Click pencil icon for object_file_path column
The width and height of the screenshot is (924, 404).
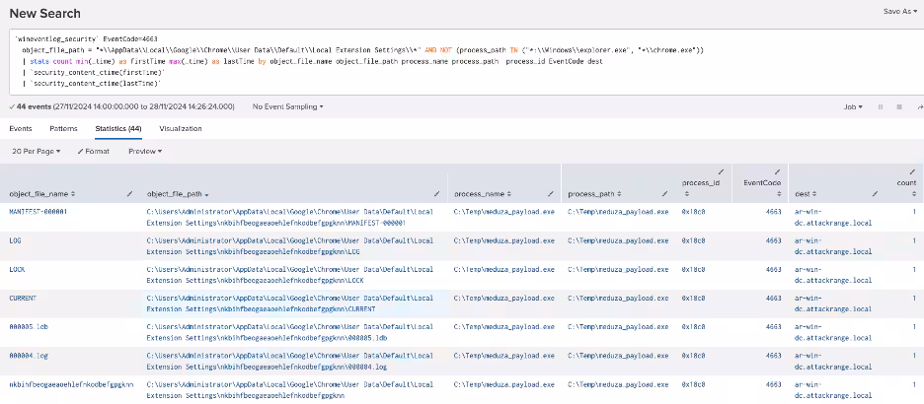tap(437, 193)
